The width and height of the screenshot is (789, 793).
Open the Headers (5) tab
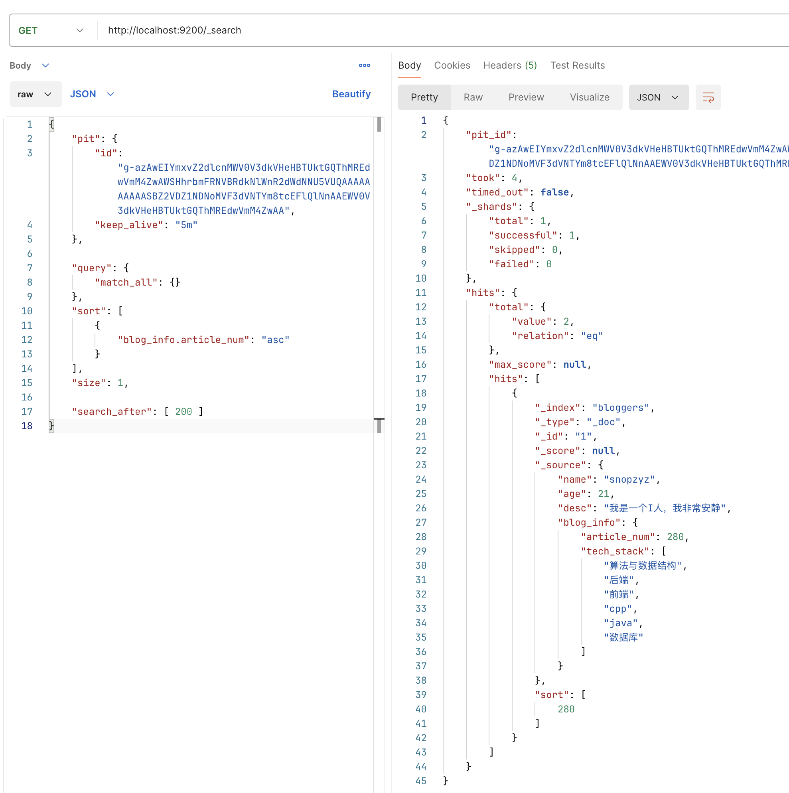(x=510, y=66)
